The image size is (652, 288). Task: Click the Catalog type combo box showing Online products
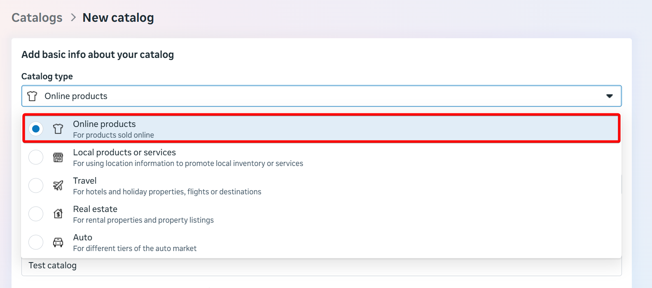(321, 96)
